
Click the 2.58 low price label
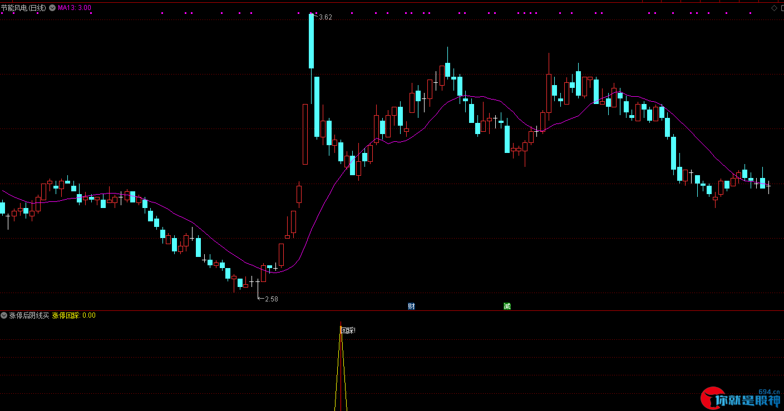(272, 299)
